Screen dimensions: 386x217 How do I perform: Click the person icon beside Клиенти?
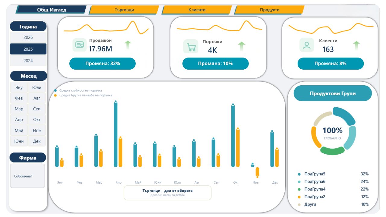click(x=306, y=45)
